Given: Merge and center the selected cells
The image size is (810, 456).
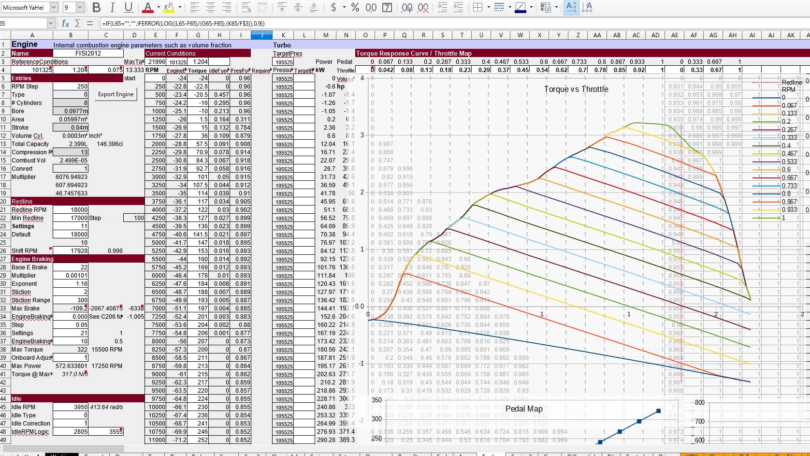Looking at the screenshot, I should coord(262,7).
